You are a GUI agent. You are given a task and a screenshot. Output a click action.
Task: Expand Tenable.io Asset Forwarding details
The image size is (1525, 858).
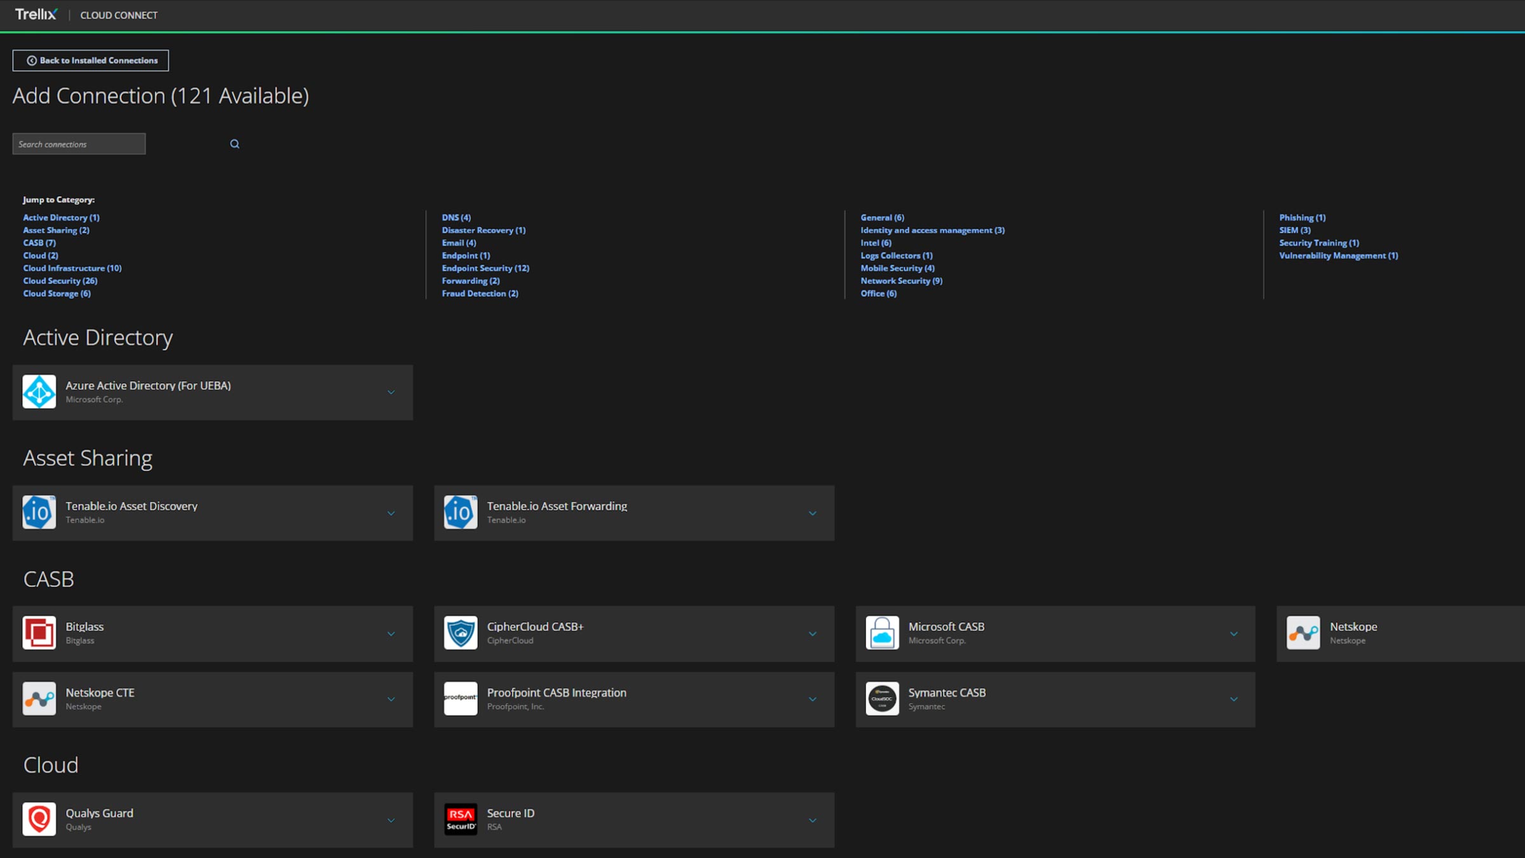pyautogui.click(x=813, y=513)
